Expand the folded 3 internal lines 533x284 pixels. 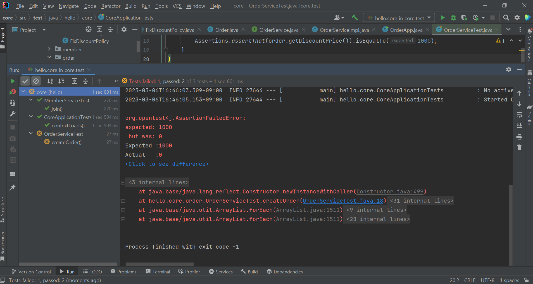(x=123, y=183)
